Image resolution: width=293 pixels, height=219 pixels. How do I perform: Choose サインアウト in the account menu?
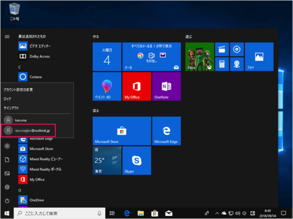click(12, 108)
